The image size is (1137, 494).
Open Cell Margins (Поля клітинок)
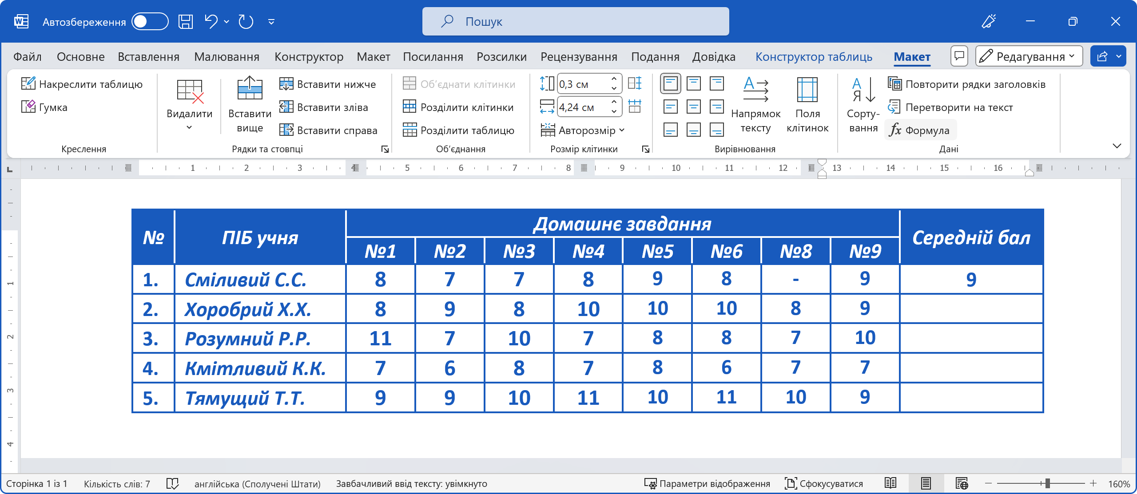tap(807, 104)
